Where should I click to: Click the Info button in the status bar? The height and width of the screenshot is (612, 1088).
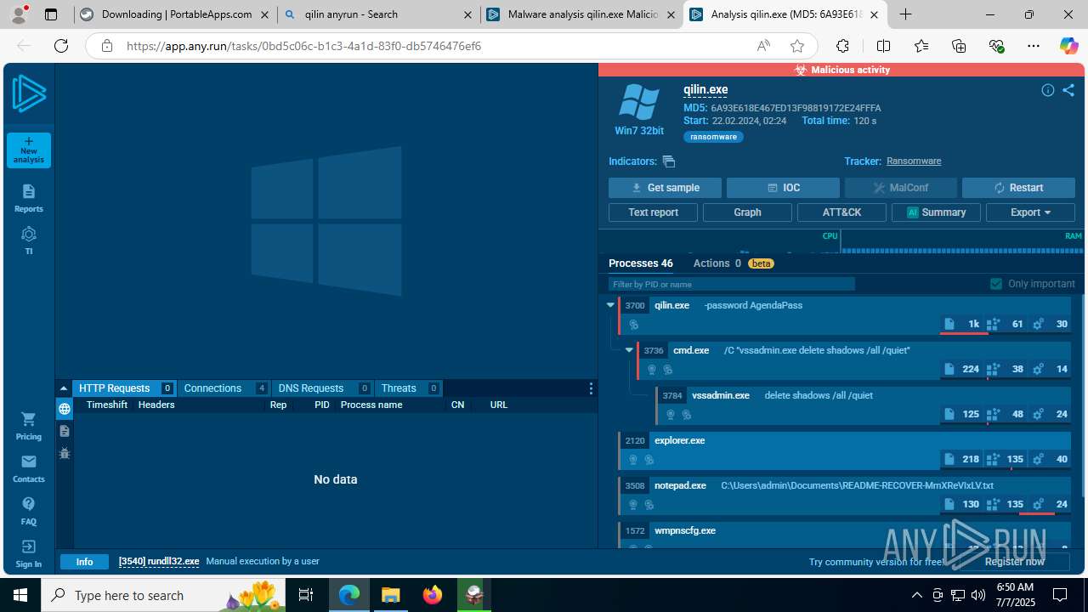(x=84, y=562)
